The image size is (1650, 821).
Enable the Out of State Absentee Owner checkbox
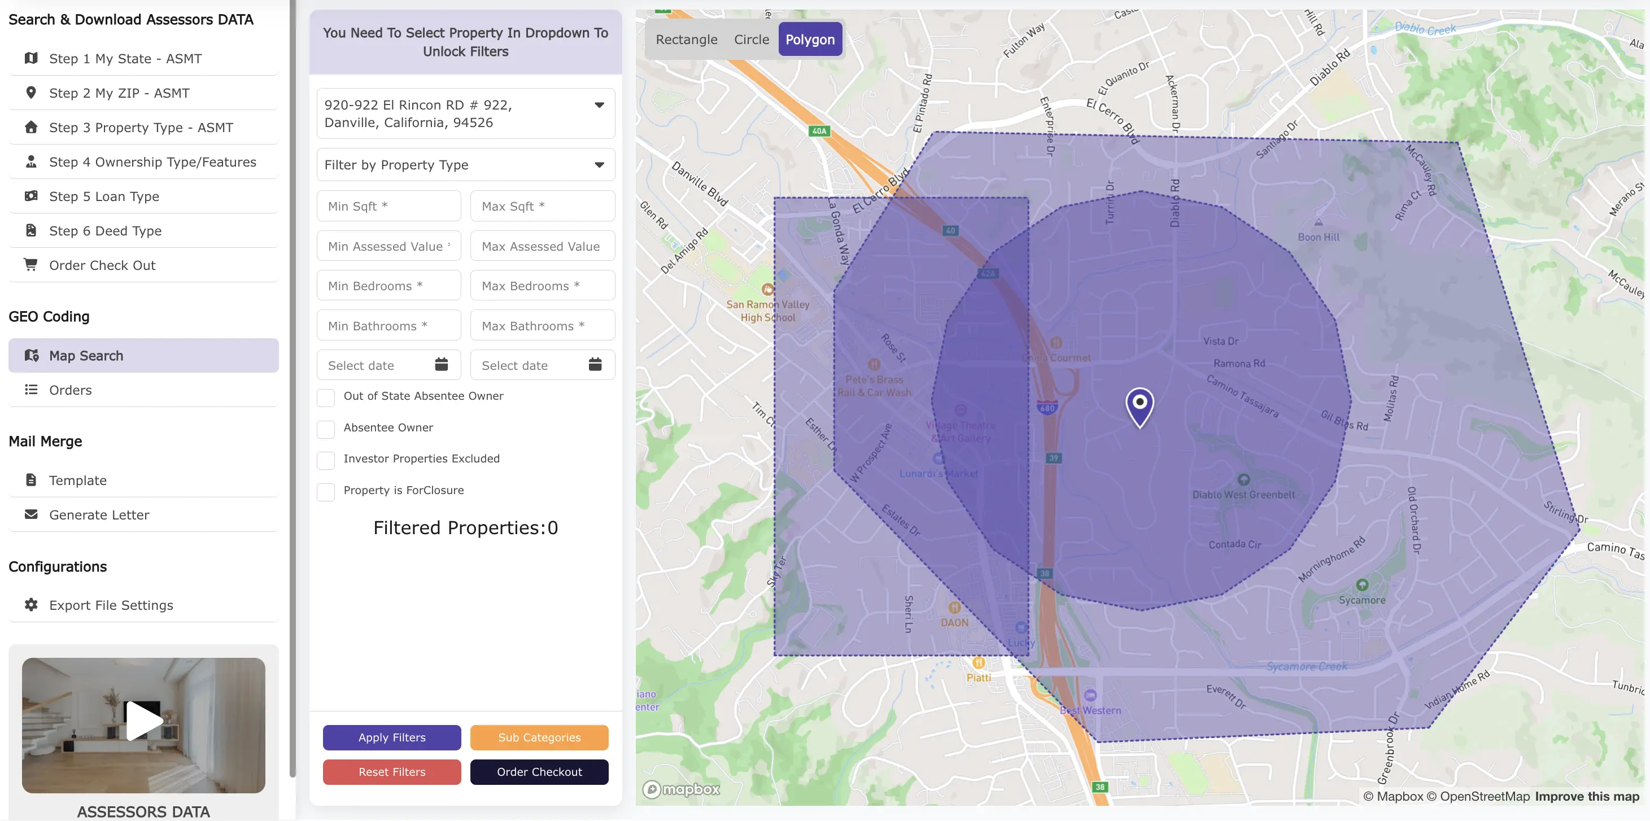tap(326, 397)
